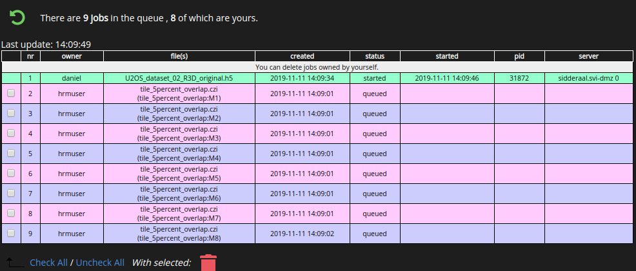Viewport: 636px width, 271px height.
Task: Click the tile_5percent_overlap:M7 file cell
Action: [x=179, y=214]
